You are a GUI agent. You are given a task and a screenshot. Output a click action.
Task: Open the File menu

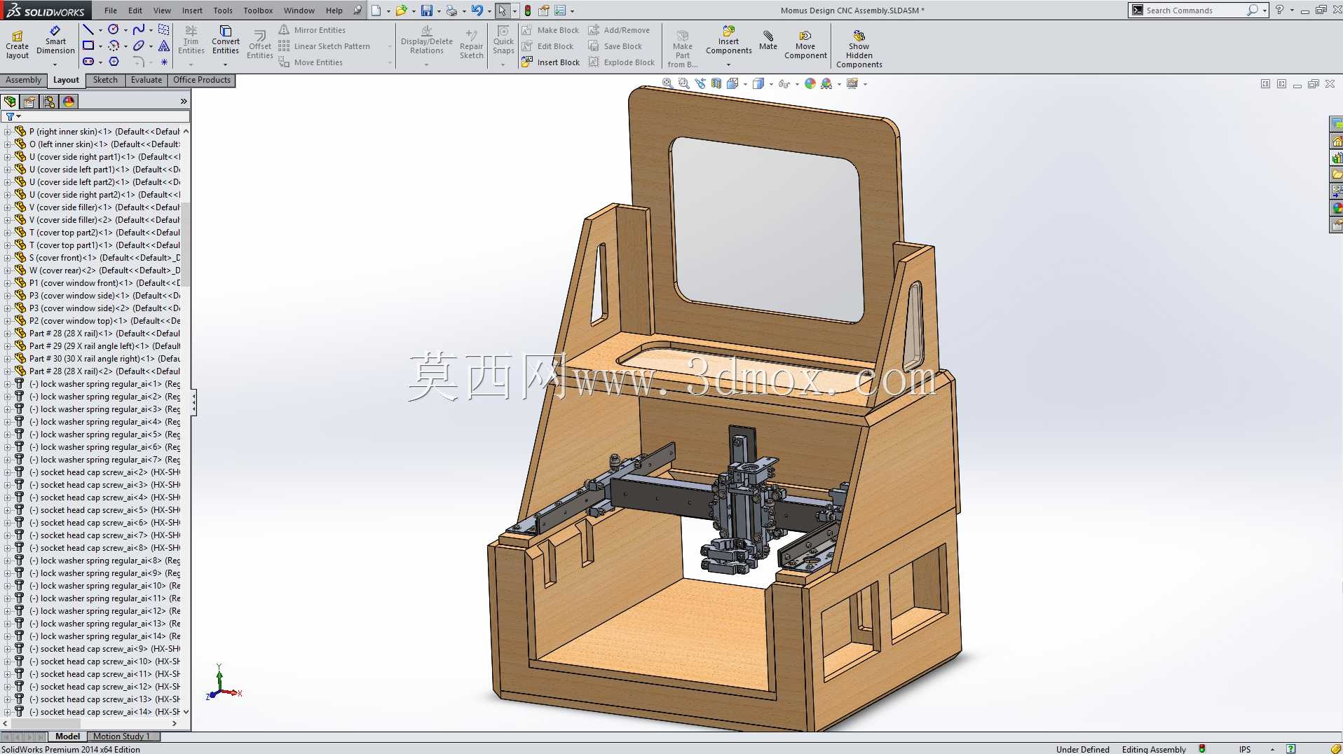pyautogui.click(x=111, y=11)
